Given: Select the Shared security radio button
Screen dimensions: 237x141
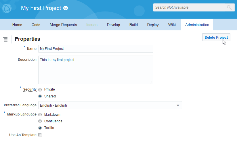Looking at the screenshot, I should pyautogui.click(x=40, y=96).
